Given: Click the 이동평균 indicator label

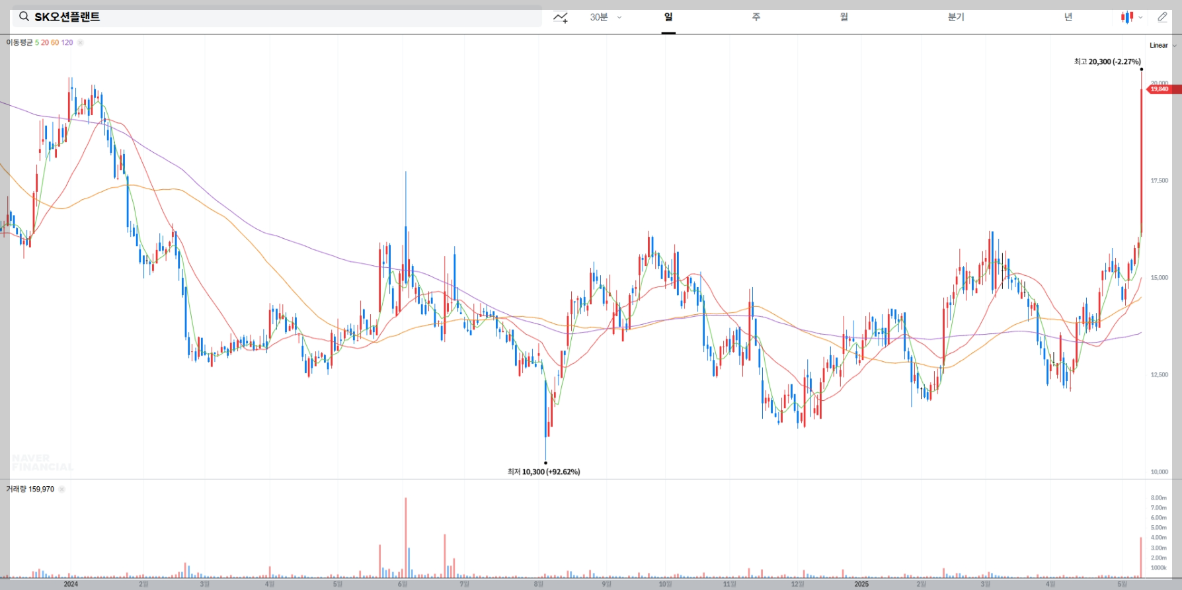Looking at the screenshot, I should [19, 42].
